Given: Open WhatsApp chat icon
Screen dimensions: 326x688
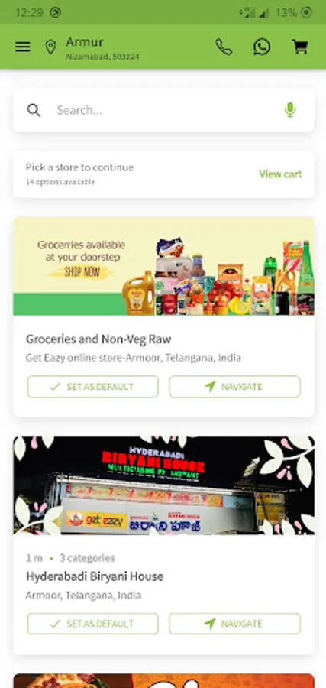Looking at the screenshot, I should tap(262, 47).
